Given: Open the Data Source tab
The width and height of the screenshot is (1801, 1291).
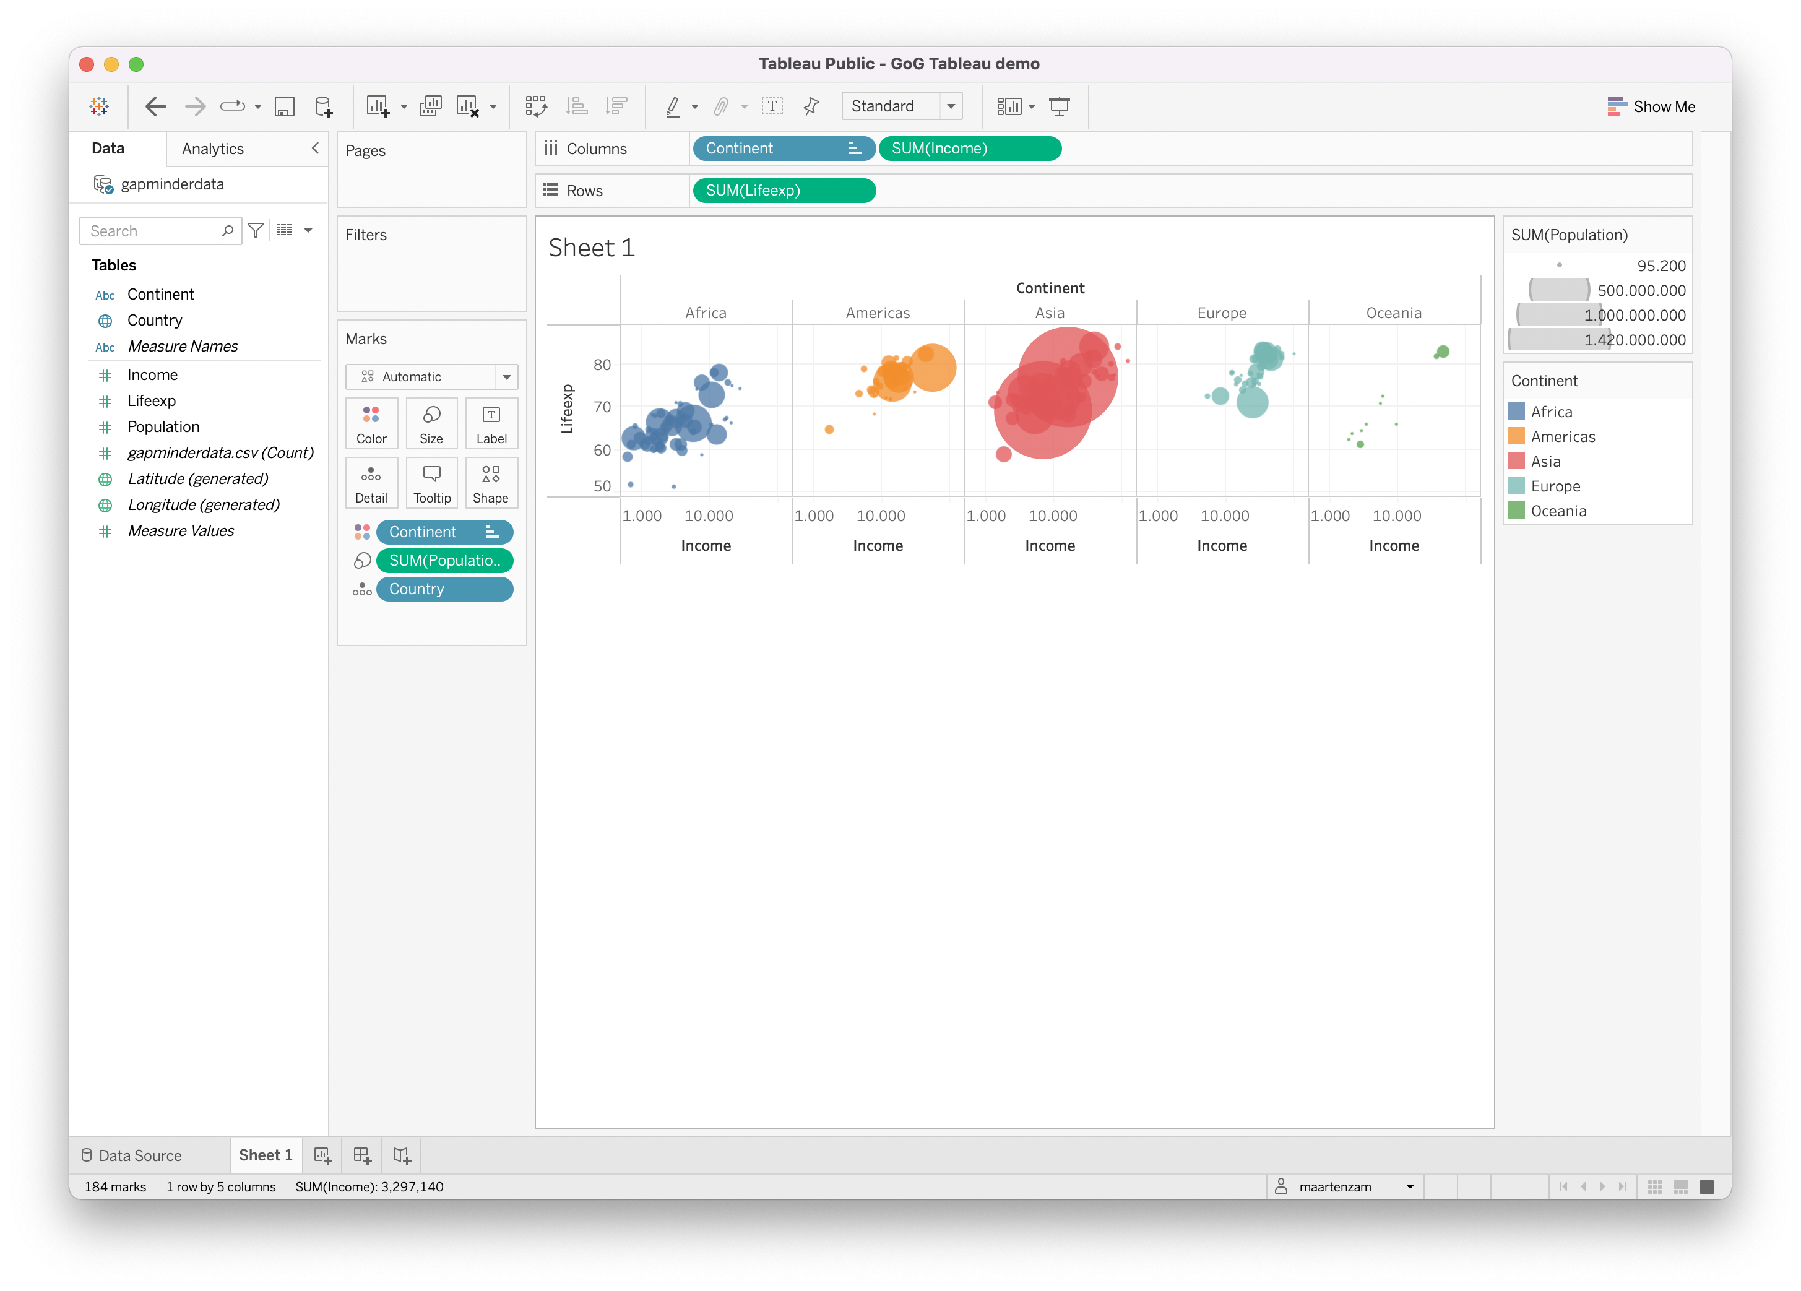Looking at the screenshot, I should point(132,1156).
